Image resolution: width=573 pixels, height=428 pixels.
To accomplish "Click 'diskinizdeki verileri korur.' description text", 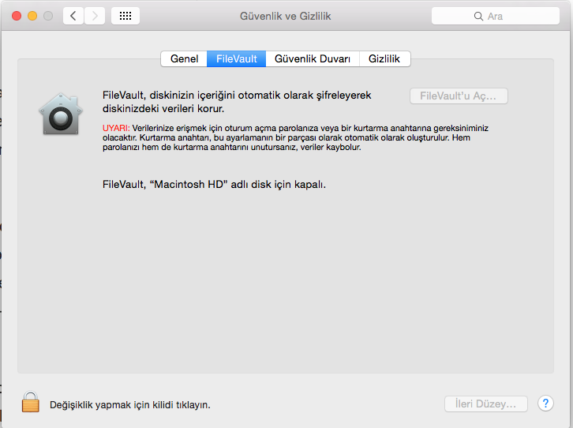I will pyautogui.click(x=163, y=108).
